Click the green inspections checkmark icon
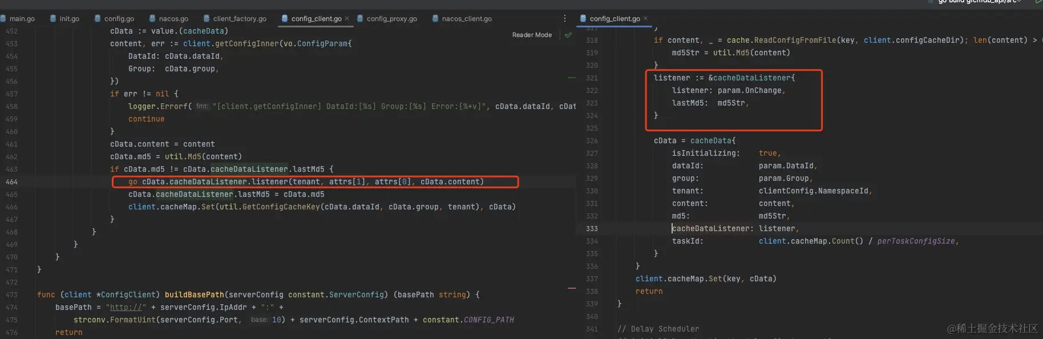The width and height of the screenshot is (1043, 339). click(568, 35)
